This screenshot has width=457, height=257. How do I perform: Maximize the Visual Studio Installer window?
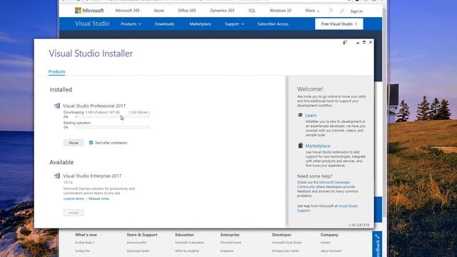(x=364, y=42)
